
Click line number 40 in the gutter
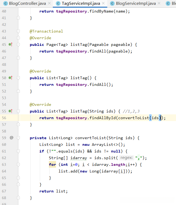tap(4, 11)
